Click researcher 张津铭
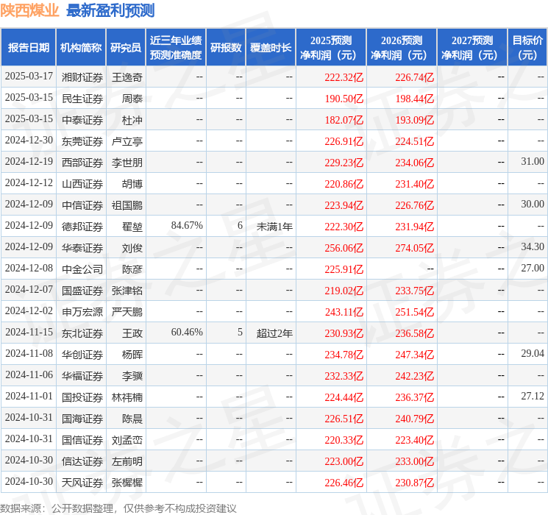548x515 pixels. (x=127, y=291)
